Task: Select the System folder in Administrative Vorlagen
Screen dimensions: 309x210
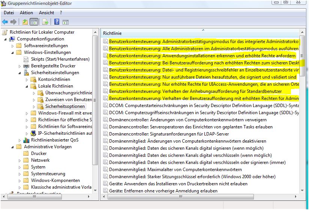Action: [x=38, y=167]
